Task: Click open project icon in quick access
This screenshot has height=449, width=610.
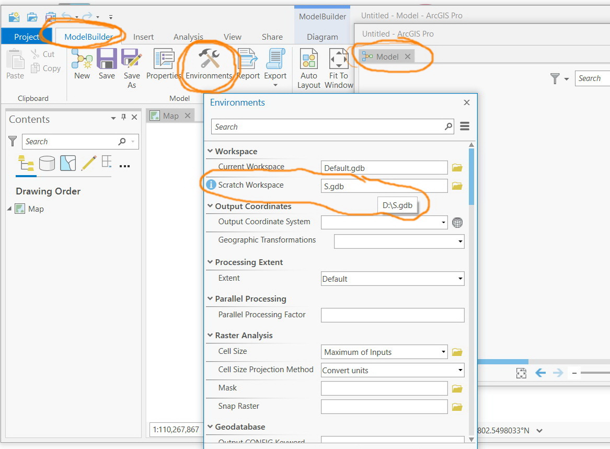Action: click(x=32, y=17)
